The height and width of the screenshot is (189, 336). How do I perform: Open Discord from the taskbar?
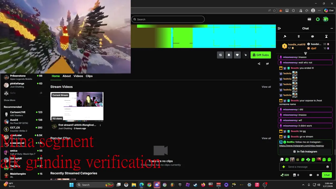click(157, 185)
